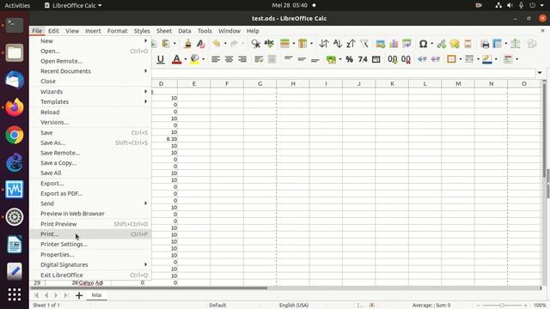Open Find & Replace tool icon

[x=256, y=44]
